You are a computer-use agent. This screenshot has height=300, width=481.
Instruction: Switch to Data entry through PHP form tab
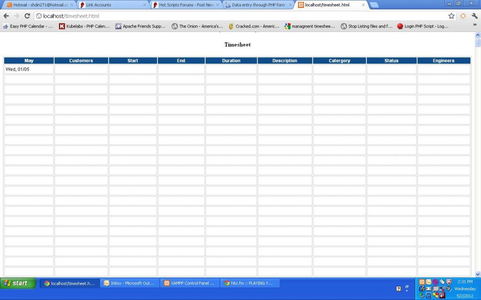(x=259, y=5)
